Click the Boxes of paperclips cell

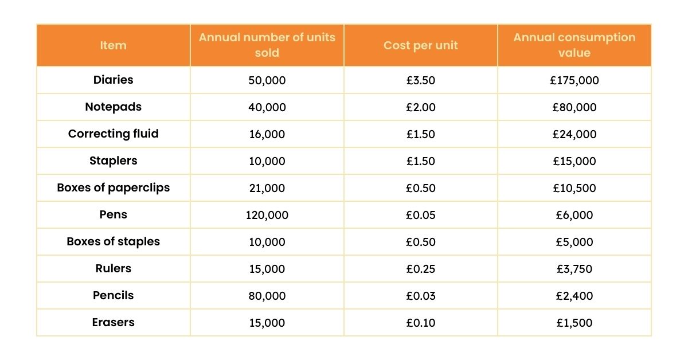point(114,188)
